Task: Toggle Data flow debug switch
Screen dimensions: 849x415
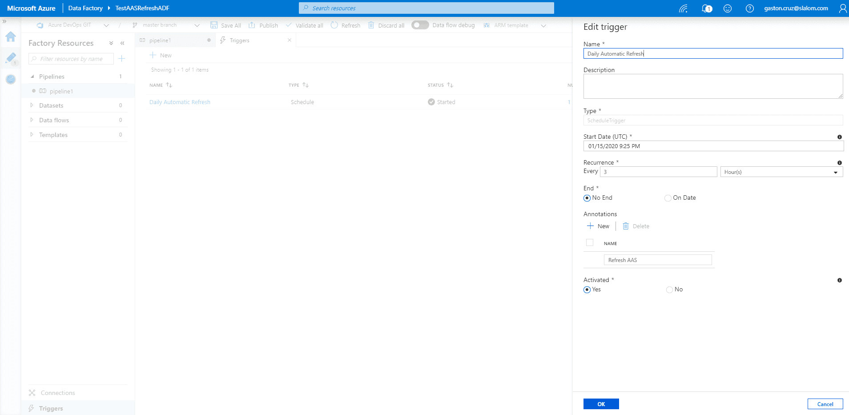Action: tap(420, 25)
